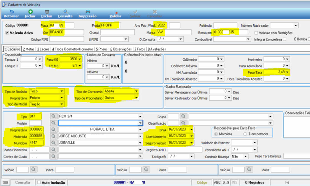310x186 pixels.
Task: Uncheck the Veículo Ativo checkbox
Action: 7,33
